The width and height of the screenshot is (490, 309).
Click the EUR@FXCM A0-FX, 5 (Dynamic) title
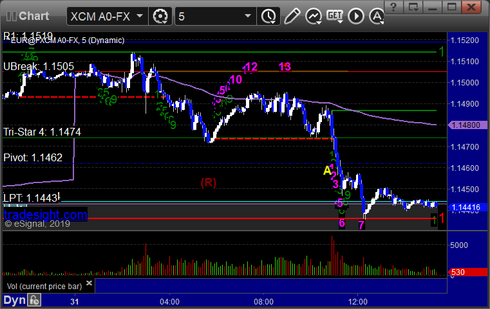click(x=68, y=40)
